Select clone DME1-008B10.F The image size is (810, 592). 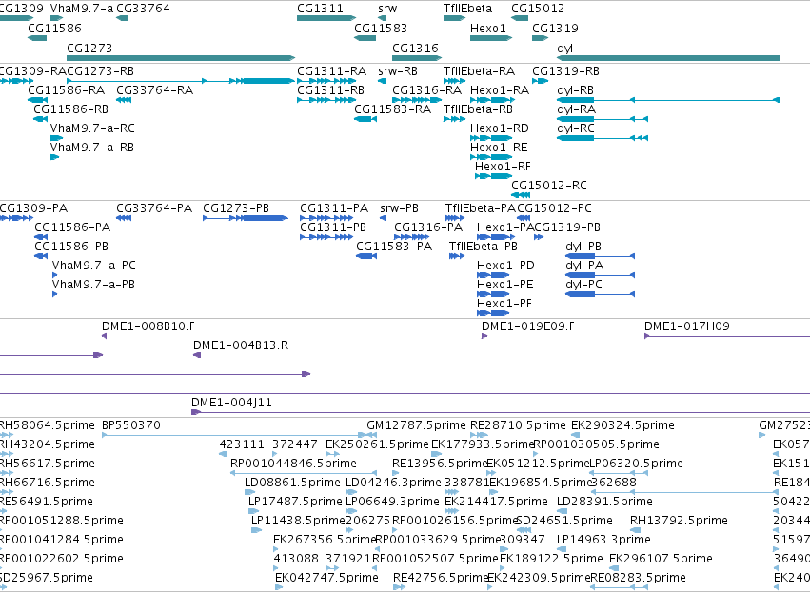105,336
